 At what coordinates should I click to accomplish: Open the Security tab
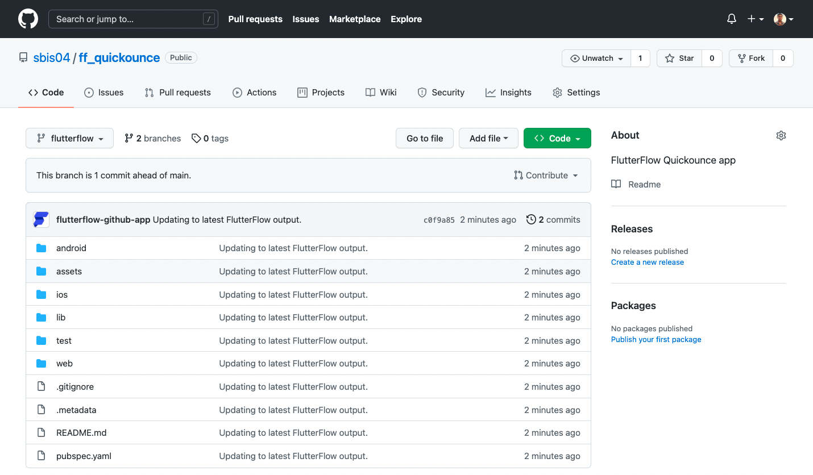441,92
